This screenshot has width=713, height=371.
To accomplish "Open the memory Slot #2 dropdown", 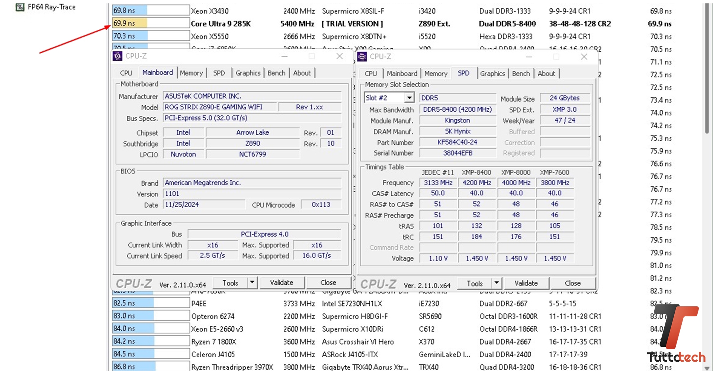I will coord(409,97).
